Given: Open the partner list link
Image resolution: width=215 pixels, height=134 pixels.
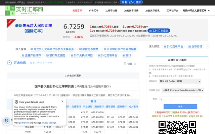Looking at the screenshot, I should (x=24, y=123).
